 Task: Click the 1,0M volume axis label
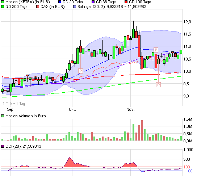pos(188,126)
